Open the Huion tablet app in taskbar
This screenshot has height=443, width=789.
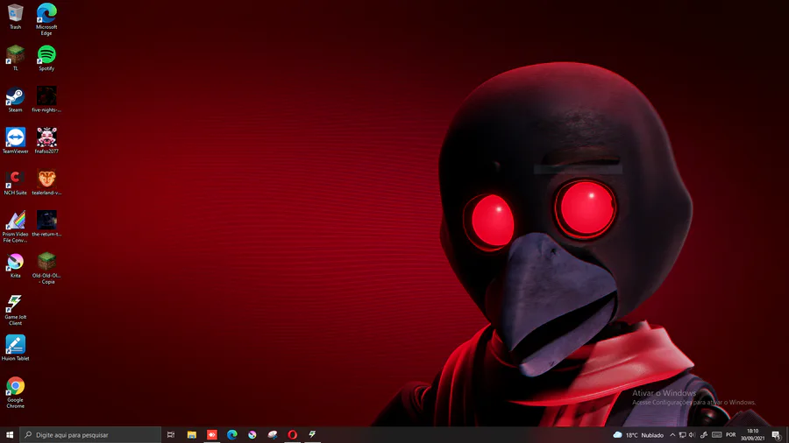[x=273, y=434]
